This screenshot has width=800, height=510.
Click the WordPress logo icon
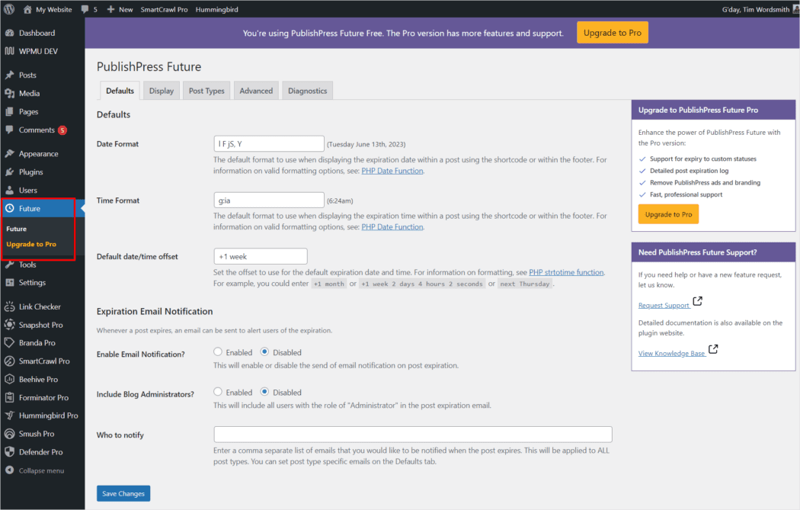coord(9,9)
